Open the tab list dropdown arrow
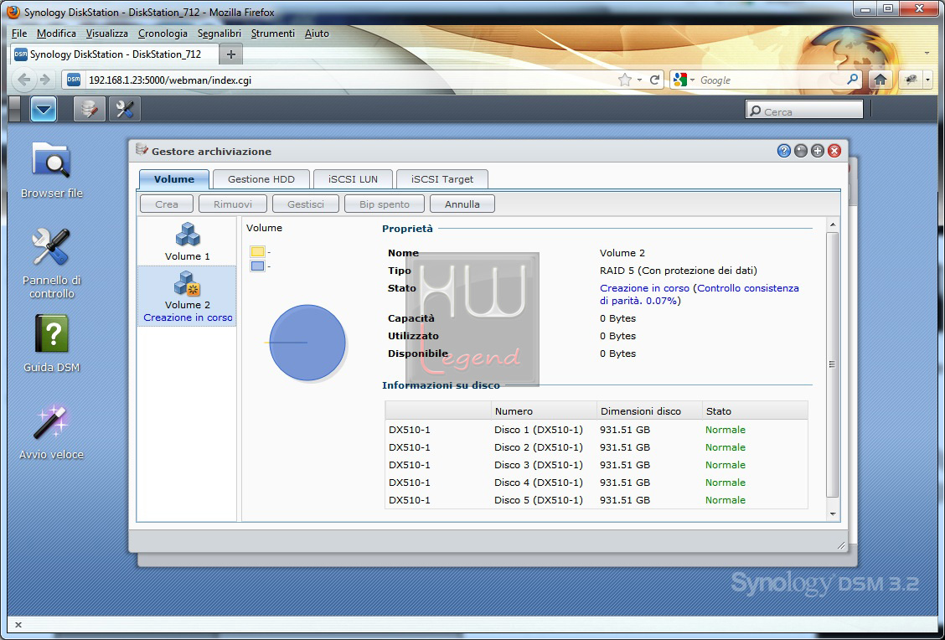 (x=927, y=53)
